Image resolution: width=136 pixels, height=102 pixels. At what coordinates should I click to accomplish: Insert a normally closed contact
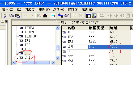click(x=116, y=16)
